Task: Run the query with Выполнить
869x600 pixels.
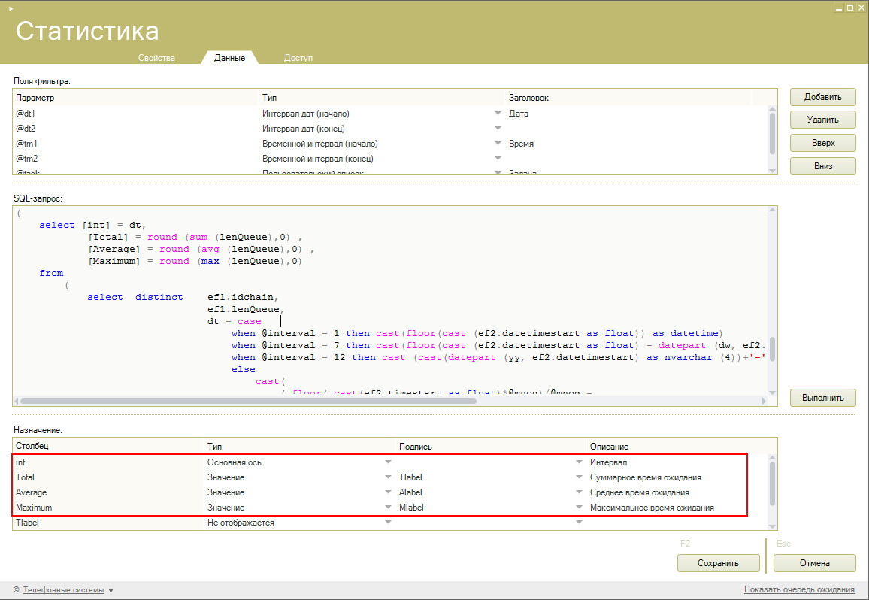Action: (822, 397)
